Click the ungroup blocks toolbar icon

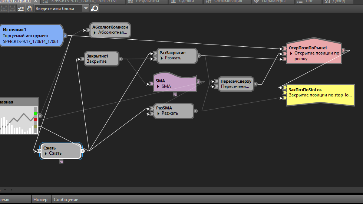pos(12,9)
